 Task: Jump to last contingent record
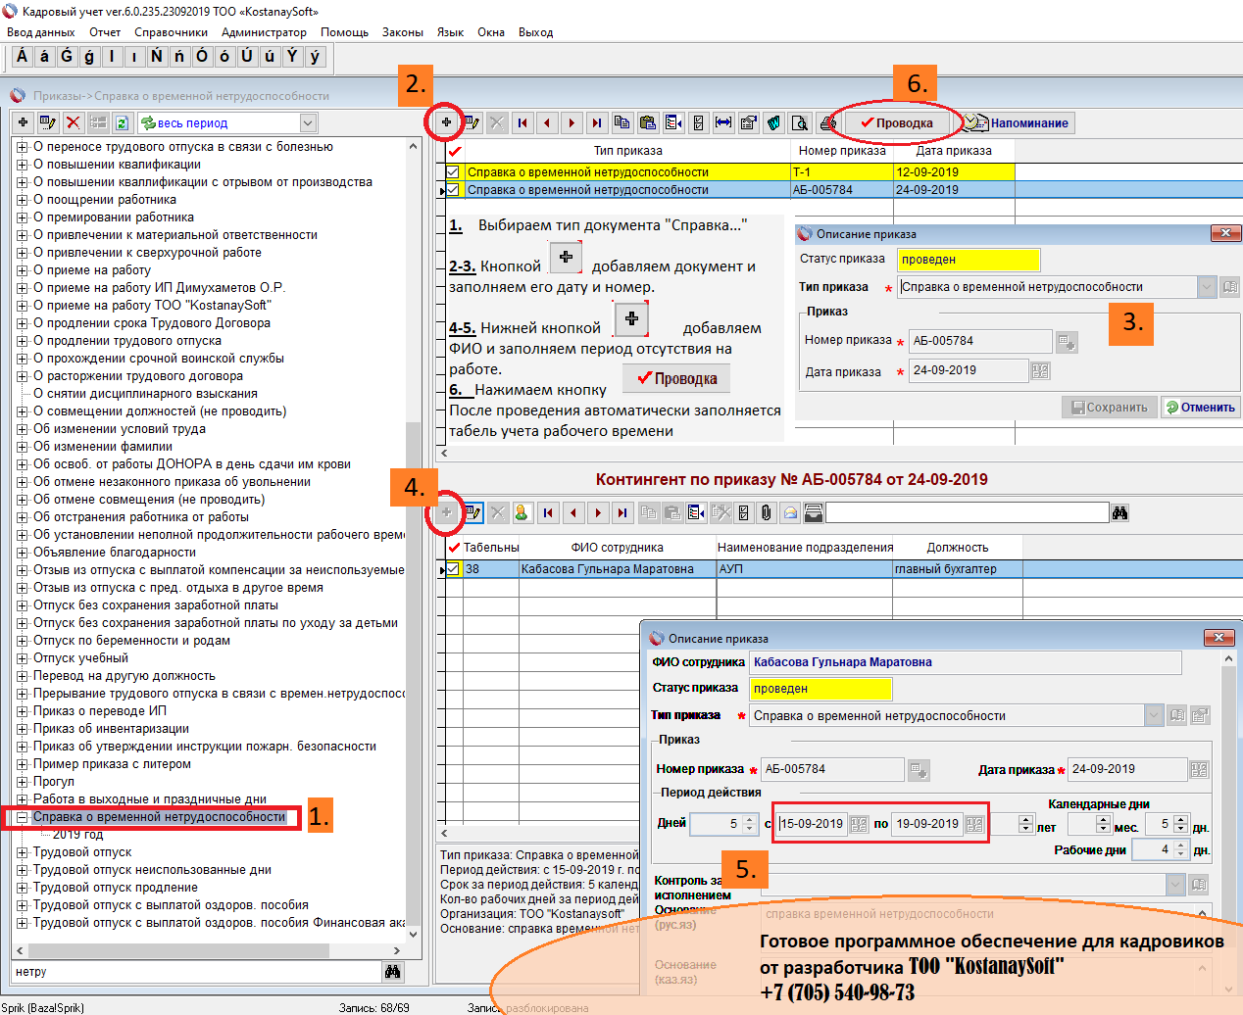(x=622, y=512)
